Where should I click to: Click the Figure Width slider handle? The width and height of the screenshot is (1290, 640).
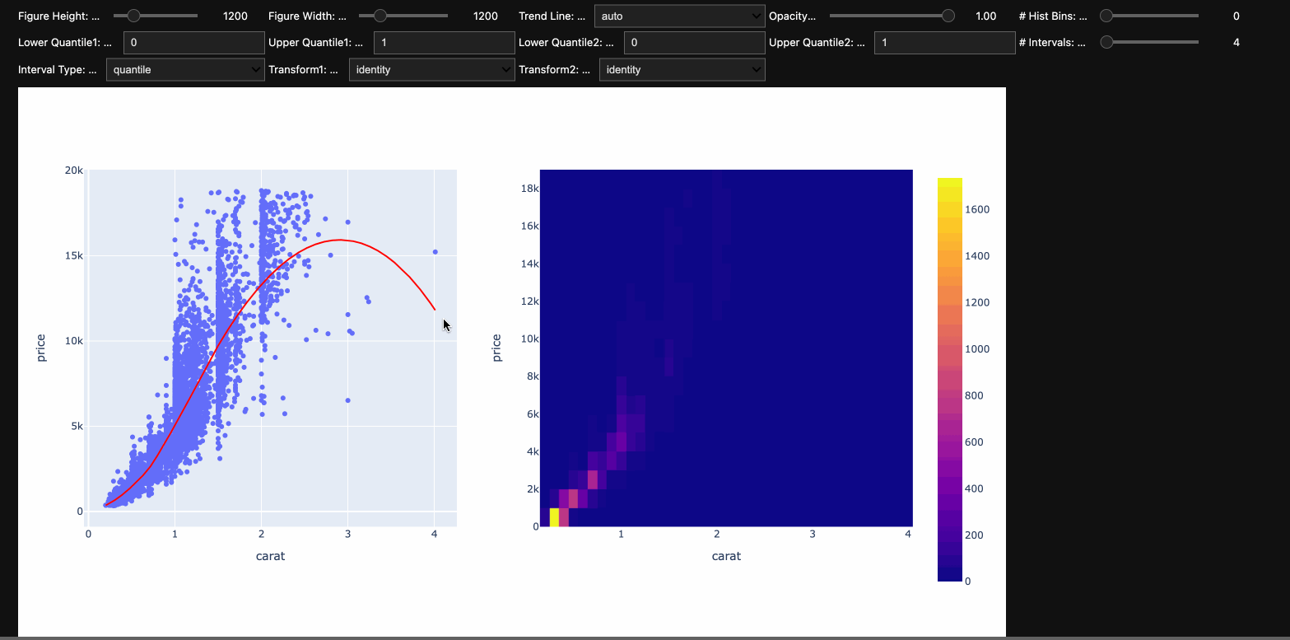[380, 16]
